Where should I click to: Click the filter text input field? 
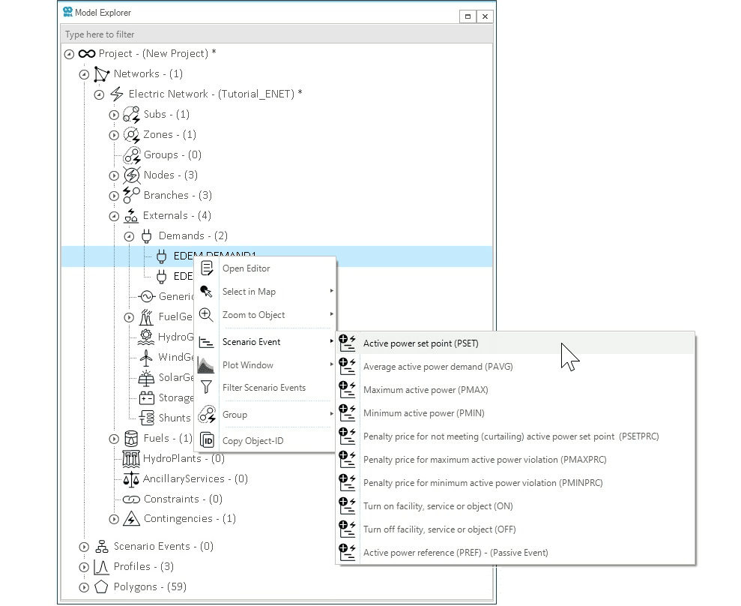[x=276, y=34]
